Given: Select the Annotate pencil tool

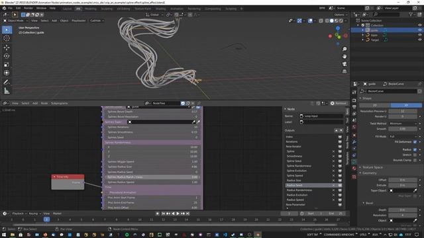Looking at the screenshot, I should (x=7, y=82).
